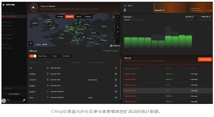Image resolution: width=214 pixels, height=117 pixels.
Task: Open User board in sidebar
Action: 8,13
